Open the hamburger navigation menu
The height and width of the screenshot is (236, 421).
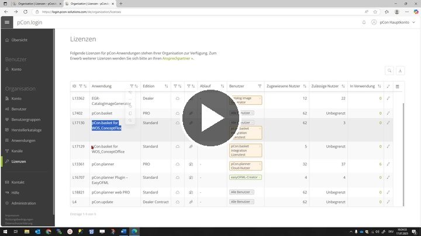pyautogui.click(x=7, y=23)
